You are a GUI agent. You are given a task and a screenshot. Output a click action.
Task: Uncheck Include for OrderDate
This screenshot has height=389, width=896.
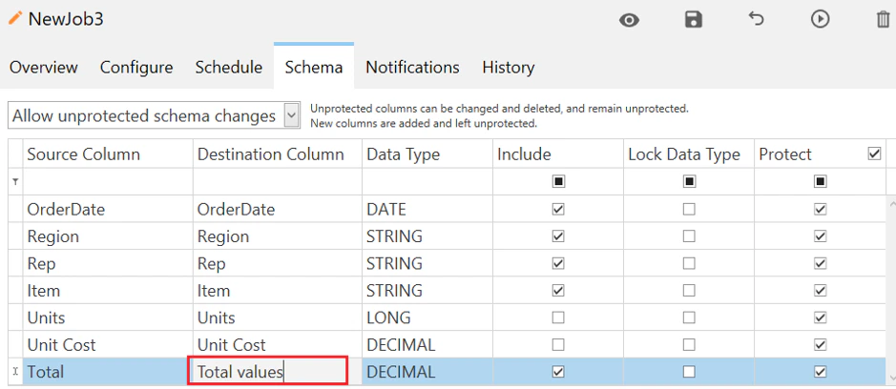(558, 209)
